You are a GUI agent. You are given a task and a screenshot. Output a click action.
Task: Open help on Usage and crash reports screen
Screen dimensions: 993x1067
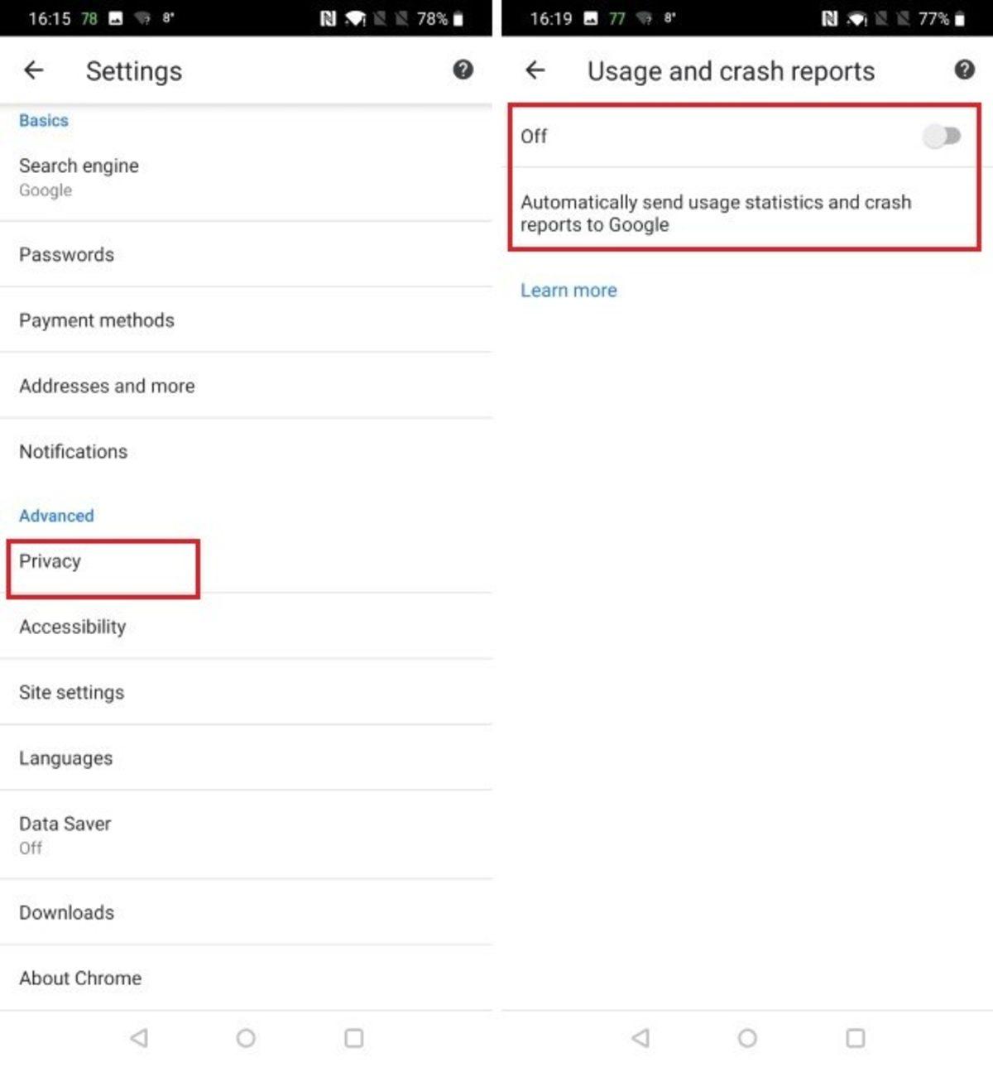click(x=963, y=70)
